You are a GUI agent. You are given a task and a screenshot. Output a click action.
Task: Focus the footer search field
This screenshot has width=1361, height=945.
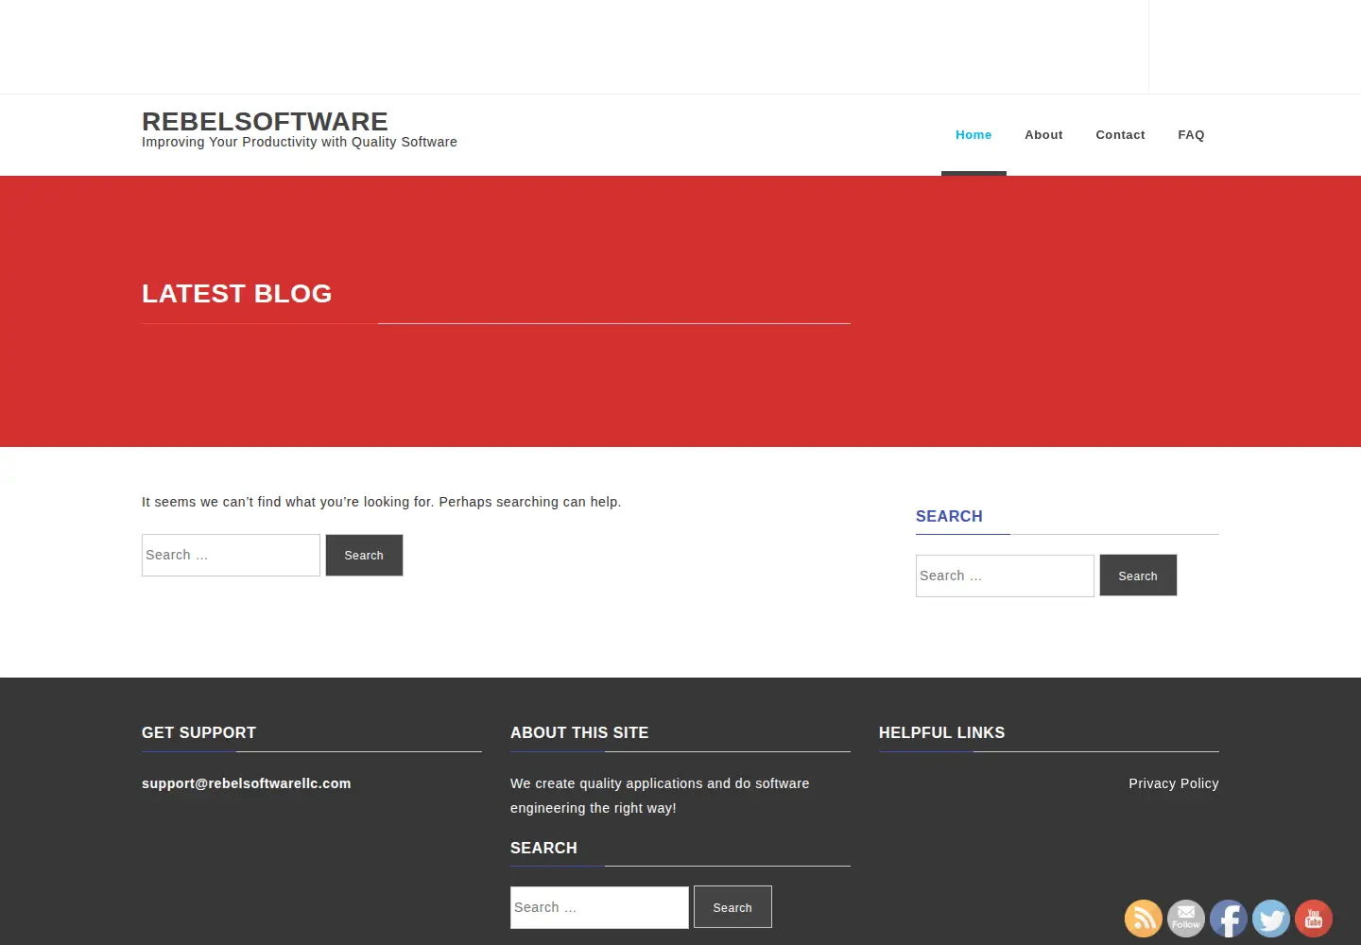599,907
